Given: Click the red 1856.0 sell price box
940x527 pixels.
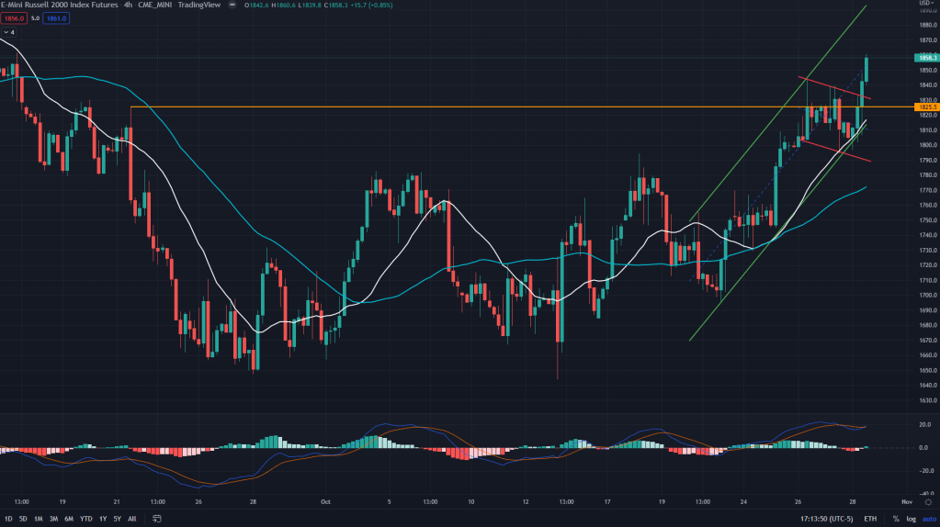Looking at the screenshot, I should coord(12,17).
